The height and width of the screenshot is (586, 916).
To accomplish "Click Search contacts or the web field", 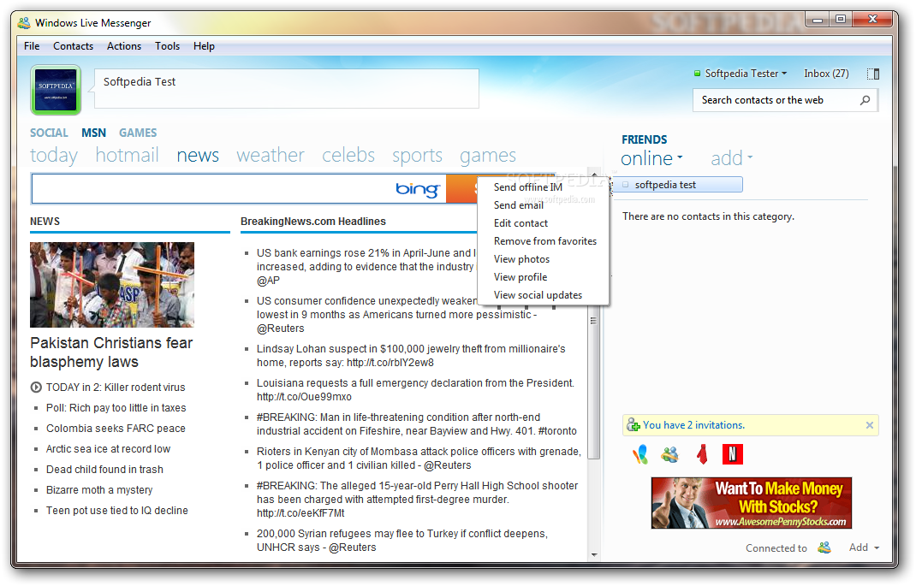I will (777, 100).
